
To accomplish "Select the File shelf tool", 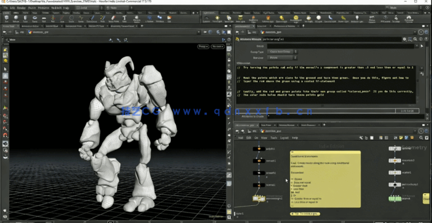I will point(169,18).
